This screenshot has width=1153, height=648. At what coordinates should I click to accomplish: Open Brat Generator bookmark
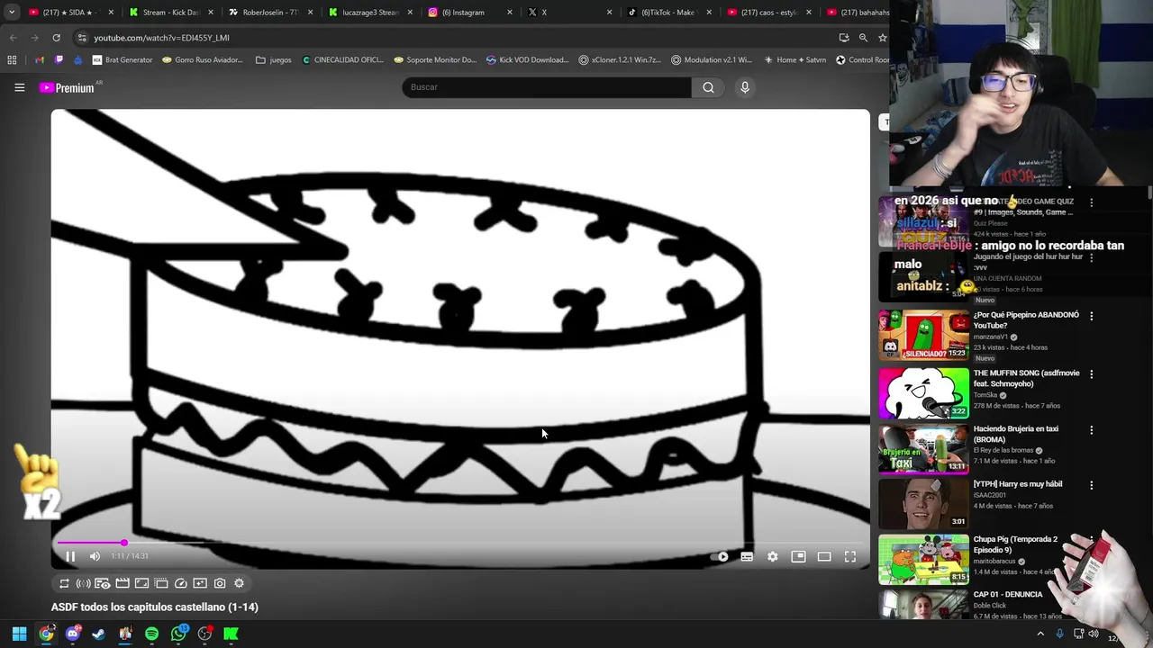pos(123,60)
